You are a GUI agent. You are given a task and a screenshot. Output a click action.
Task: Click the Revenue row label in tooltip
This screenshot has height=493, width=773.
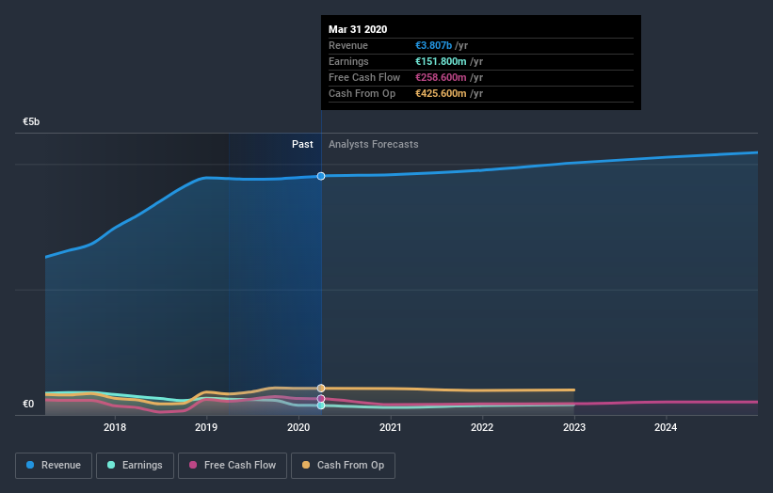[x=348, y=45]
